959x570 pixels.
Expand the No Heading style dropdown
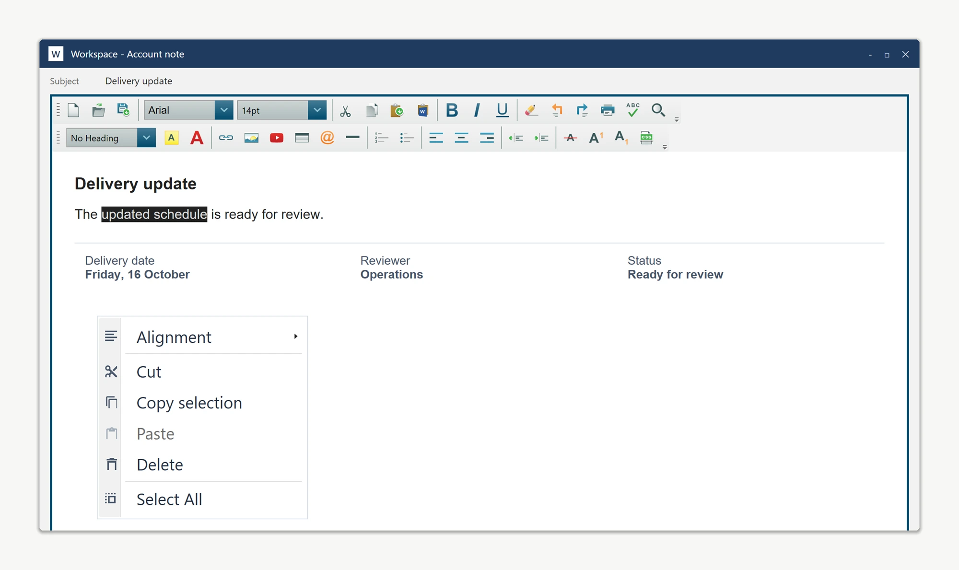(x=111, y=138)
